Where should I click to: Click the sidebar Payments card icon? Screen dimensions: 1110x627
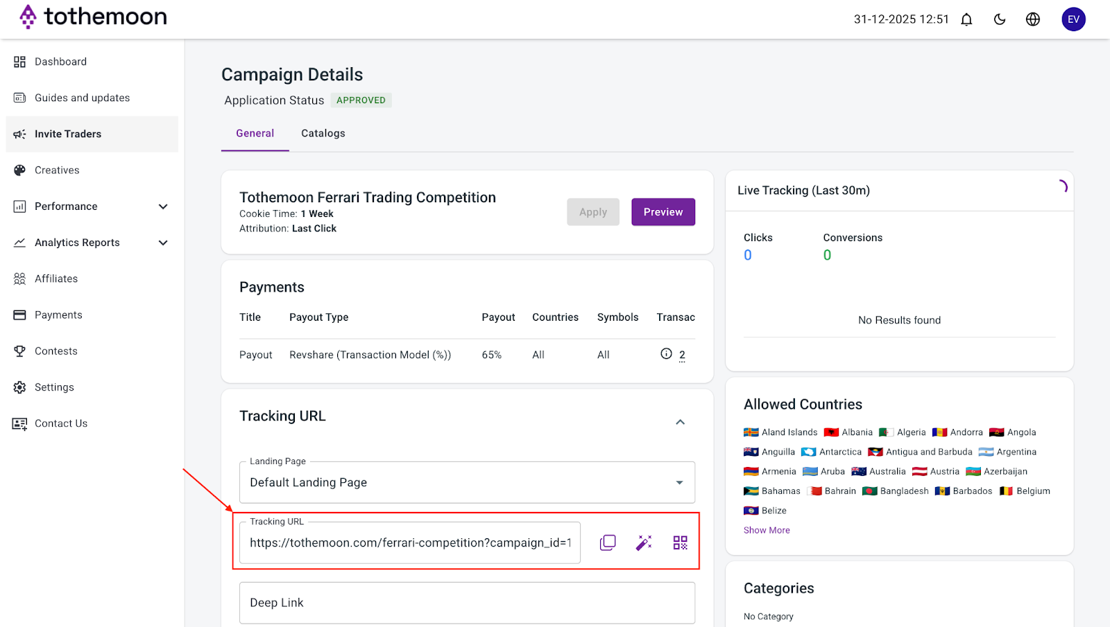point(19,315)
